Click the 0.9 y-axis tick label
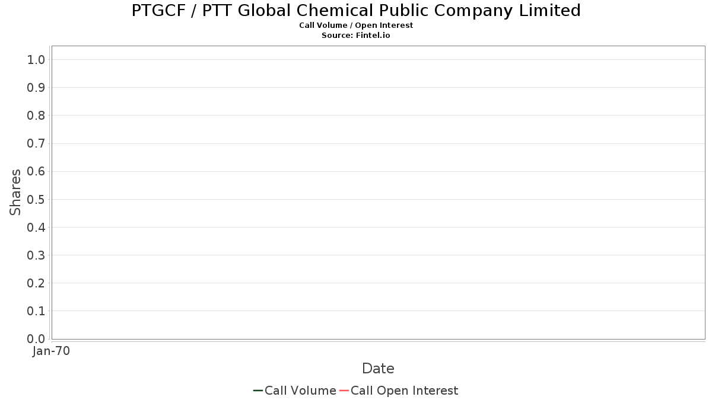 36,88
